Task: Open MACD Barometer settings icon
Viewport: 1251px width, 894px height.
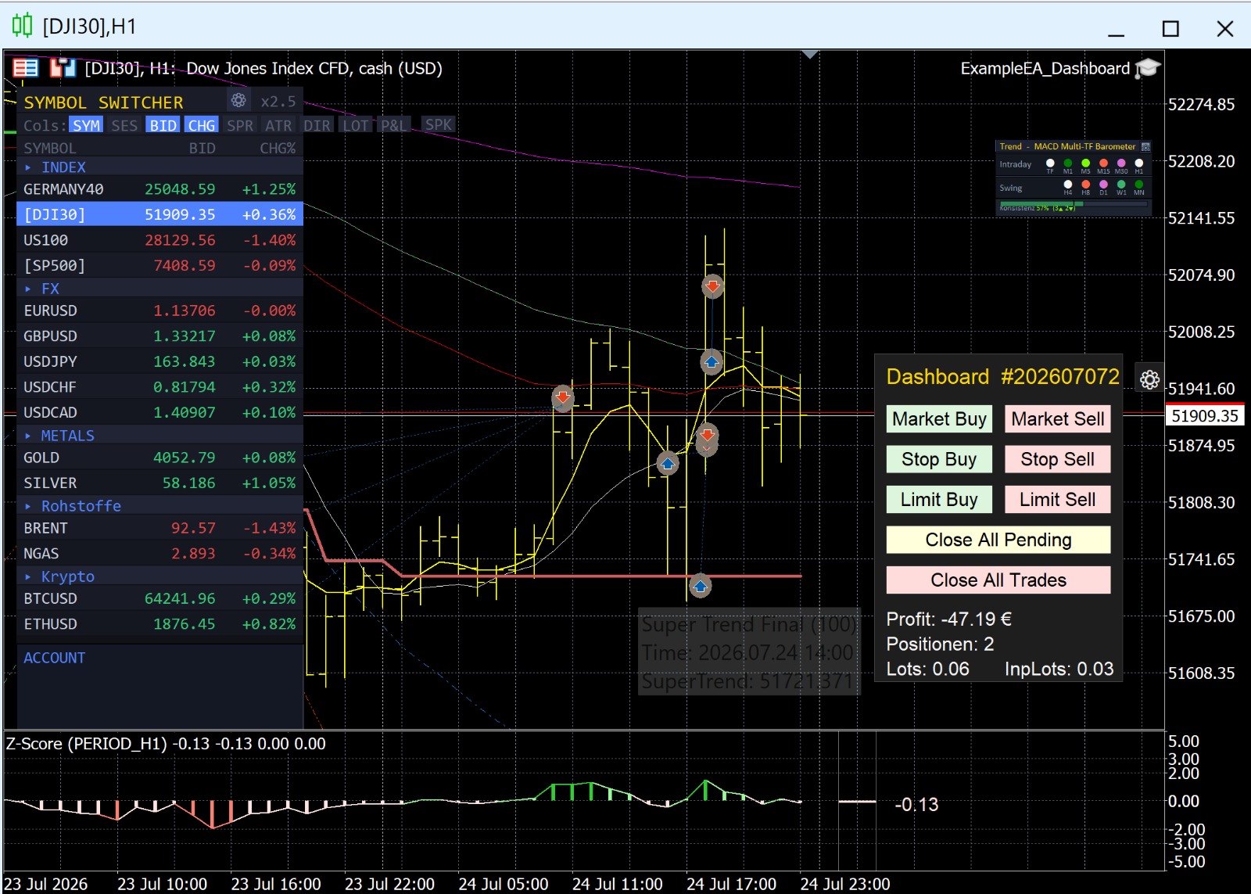Action: [x=1145, y=147]
